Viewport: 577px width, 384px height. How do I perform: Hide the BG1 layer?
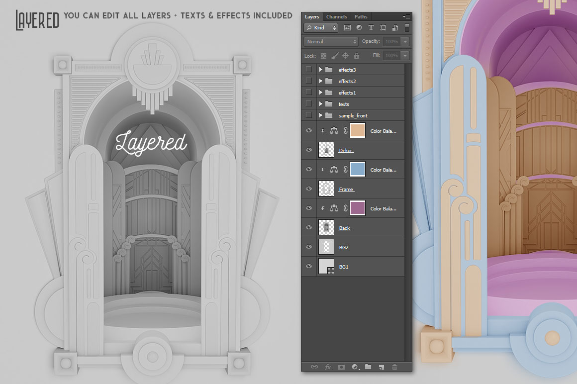pyautogui.click(x=309, y=267)
